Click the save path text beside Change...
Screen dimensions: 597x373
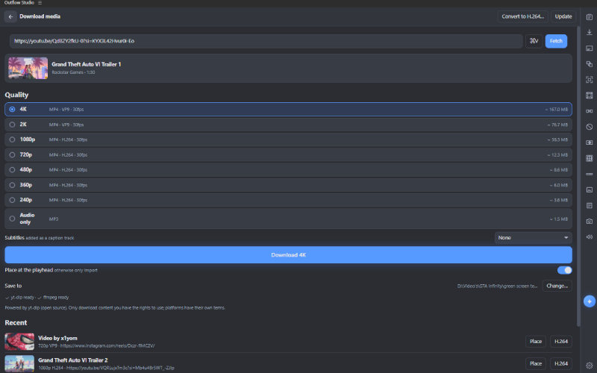point(497,286)
